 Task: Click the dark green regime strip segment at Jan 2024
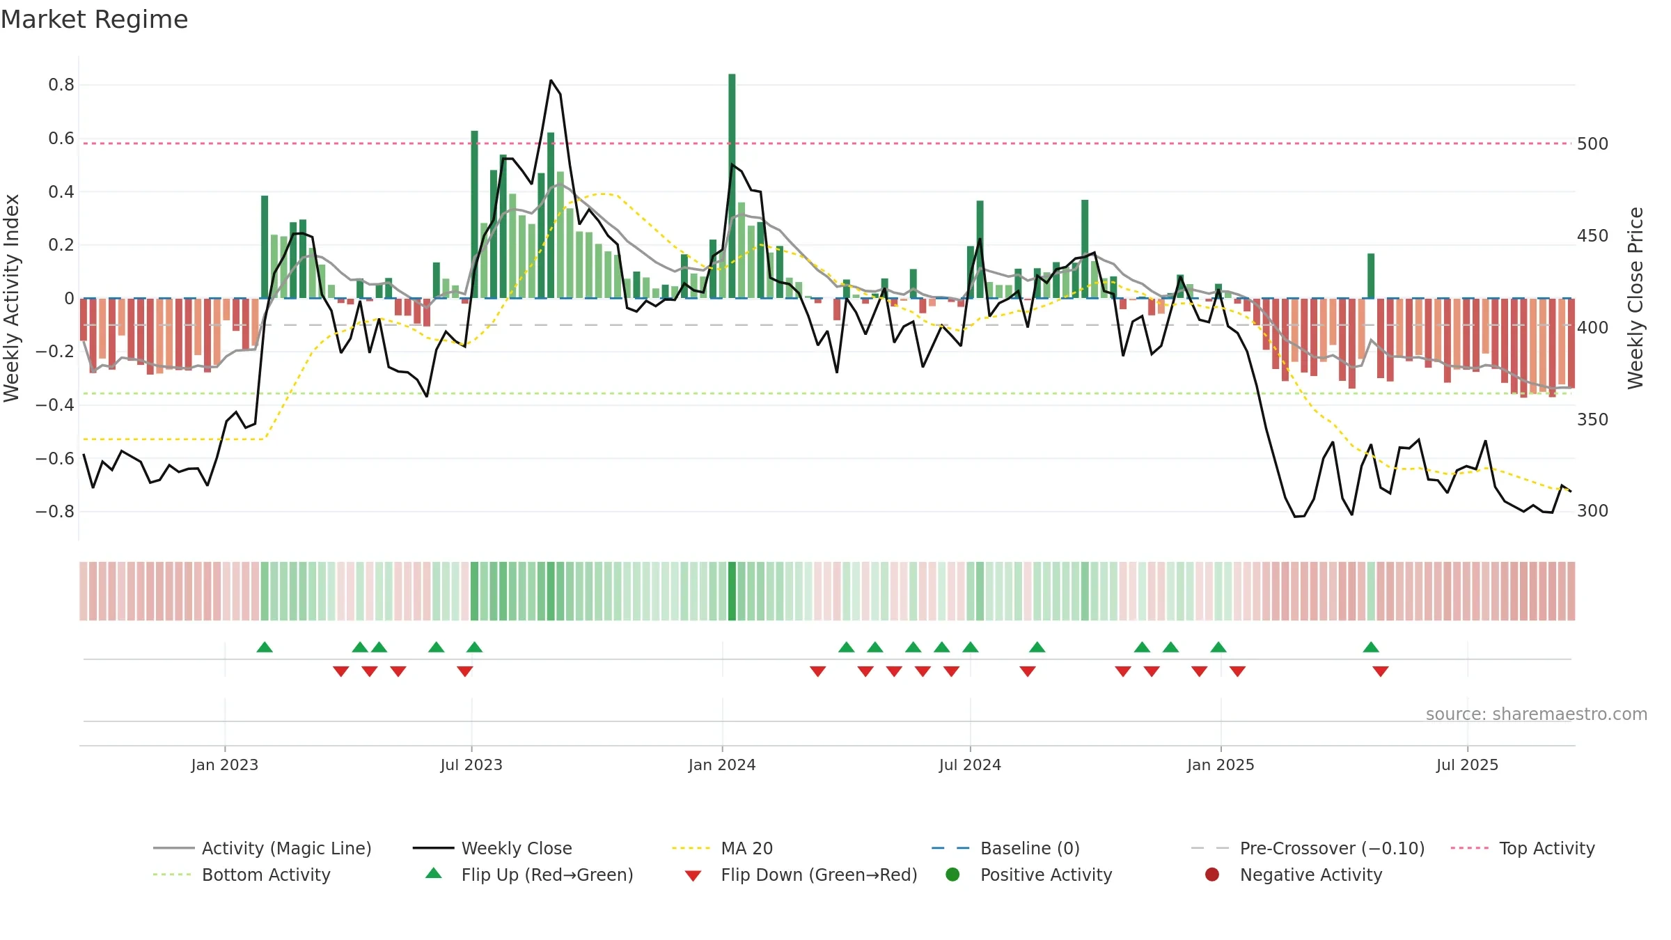point(732,591)
